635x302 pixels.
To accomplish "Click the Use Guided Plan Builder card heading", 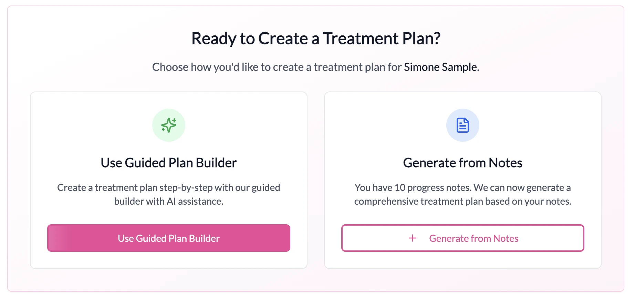I will tap(168, 162).
